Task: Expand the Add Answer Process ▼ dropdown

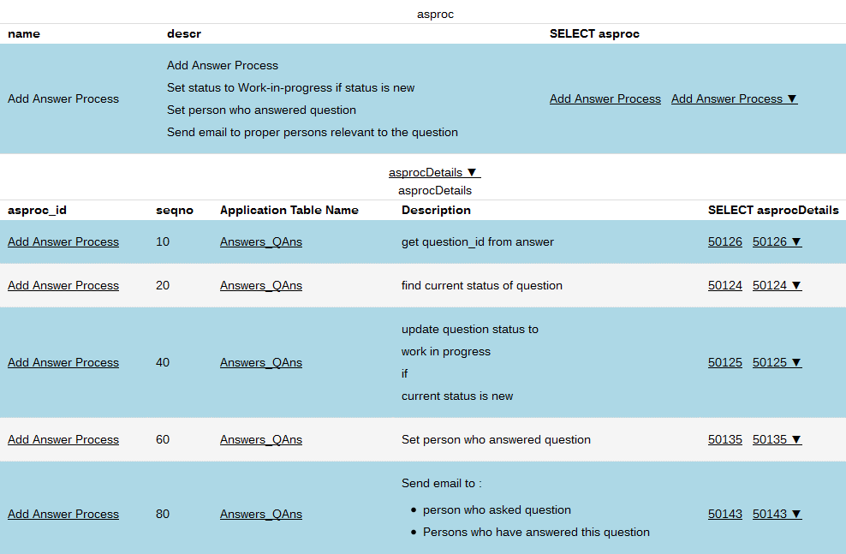Action: (734, 98)
